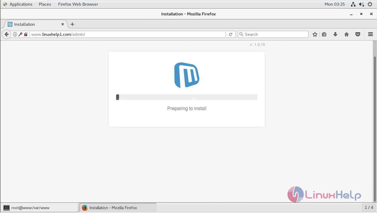Screen dimensions: 377x213
Task: Click the Mon 03:25 clock
Action: pos(335,4)
